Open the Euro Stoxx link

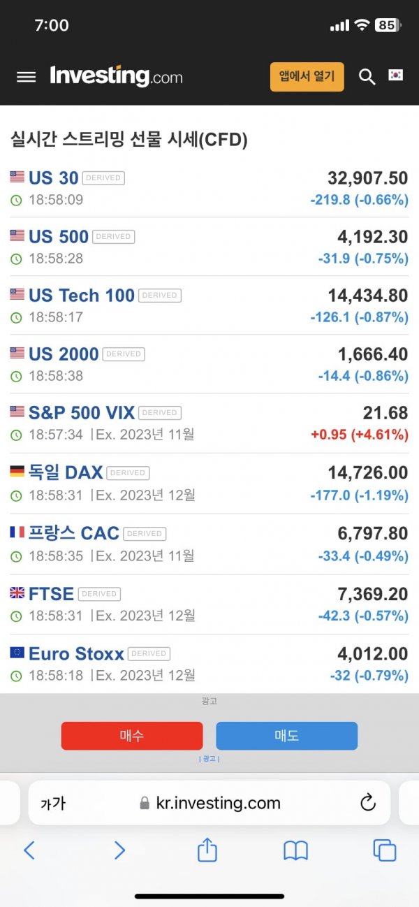coord(76,654)
